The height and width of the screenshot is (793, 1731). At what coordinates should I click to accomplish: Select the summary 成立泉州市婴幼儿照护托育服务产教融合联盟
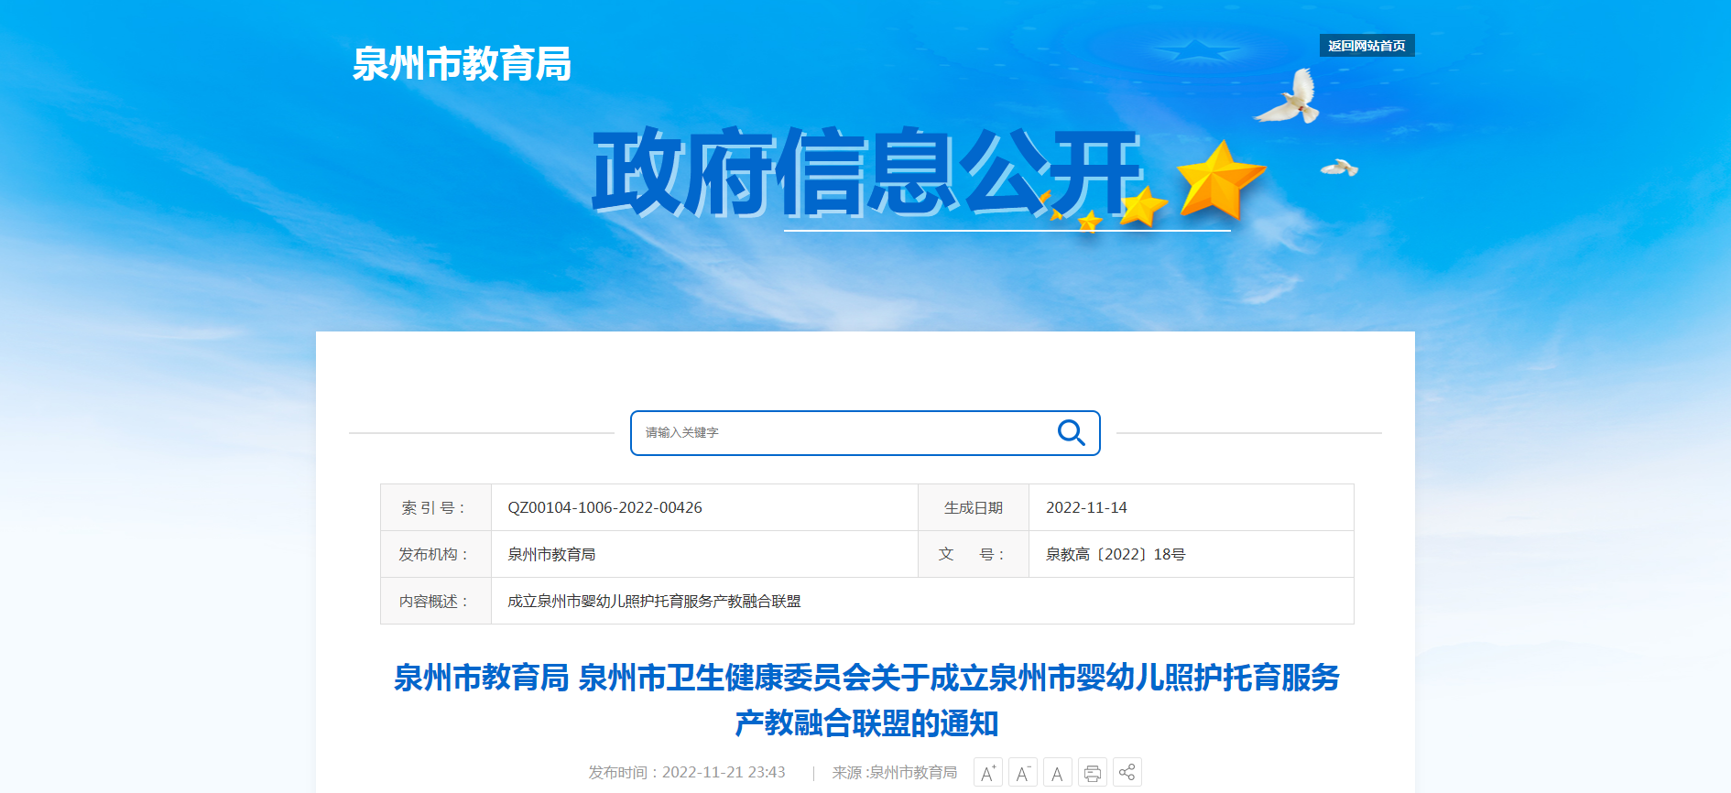654,601
